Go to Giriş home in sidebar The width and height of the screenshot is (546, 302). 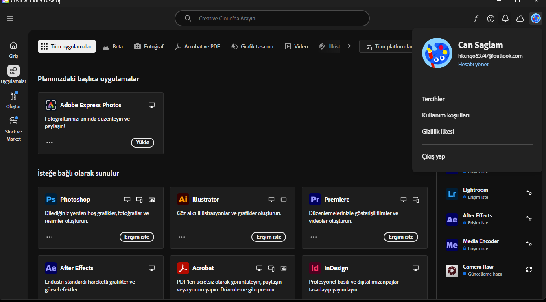point(13,50)
